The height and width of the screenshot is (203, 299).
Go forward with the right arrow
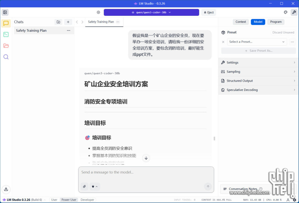pos(82,22)
